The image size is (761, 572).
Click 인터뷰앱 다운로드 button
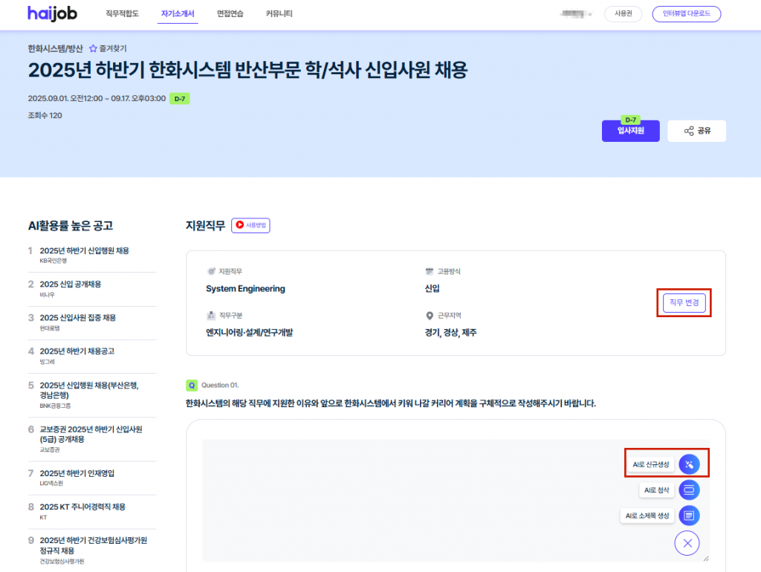[686, 13]
